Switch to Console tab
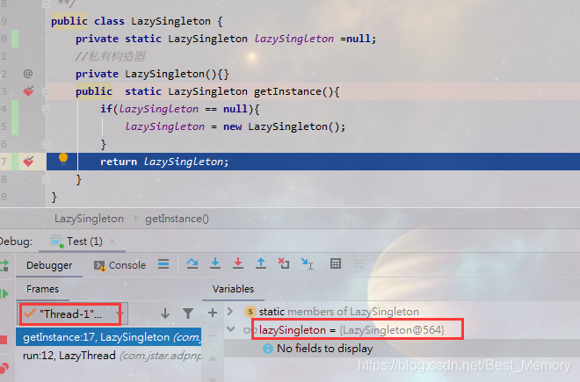This screenshot has width=580, height=382. click(120, 265)
